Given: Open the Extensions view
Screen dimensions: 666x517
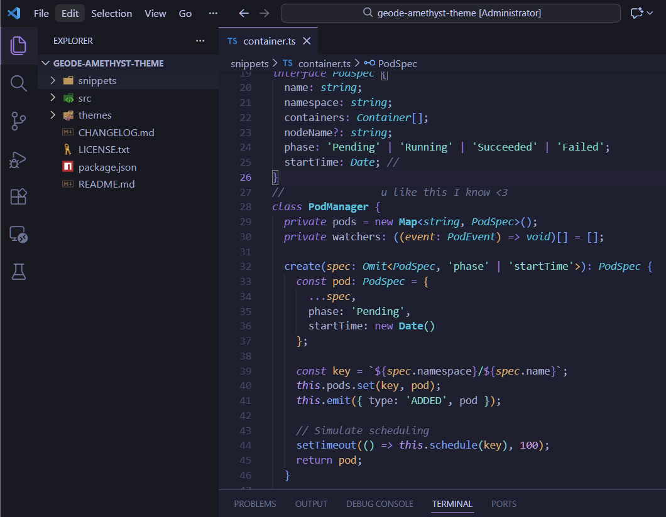Looking at the screenshot, I should (x=19, y=197).
